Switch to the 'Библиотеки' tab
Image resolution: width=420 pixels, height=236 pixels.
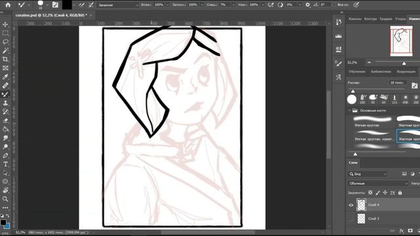[x=381, y=71]
